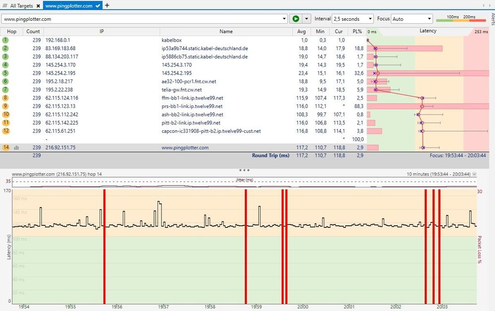The width and height of the screenshot is (495, 311).
Task: Click the checkmark icon on www.pingplotter.com tab
Action: click(98, 5)
